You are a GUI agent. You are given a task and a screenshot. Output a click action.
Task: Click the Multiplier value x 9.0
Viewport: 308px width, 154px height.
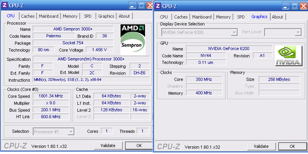point(51,103)
